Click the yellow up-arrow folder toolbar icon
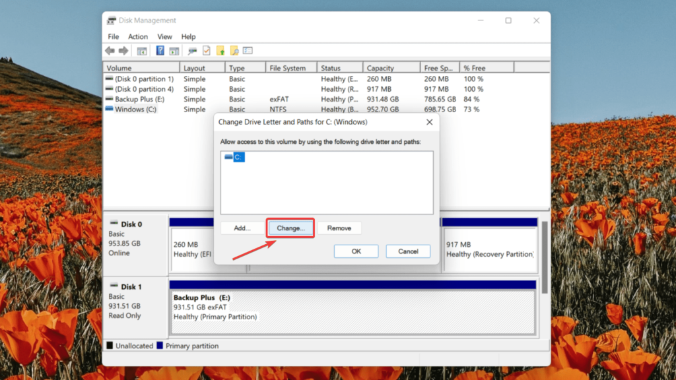This screenshot has width=676, height=380. [222, 51]
